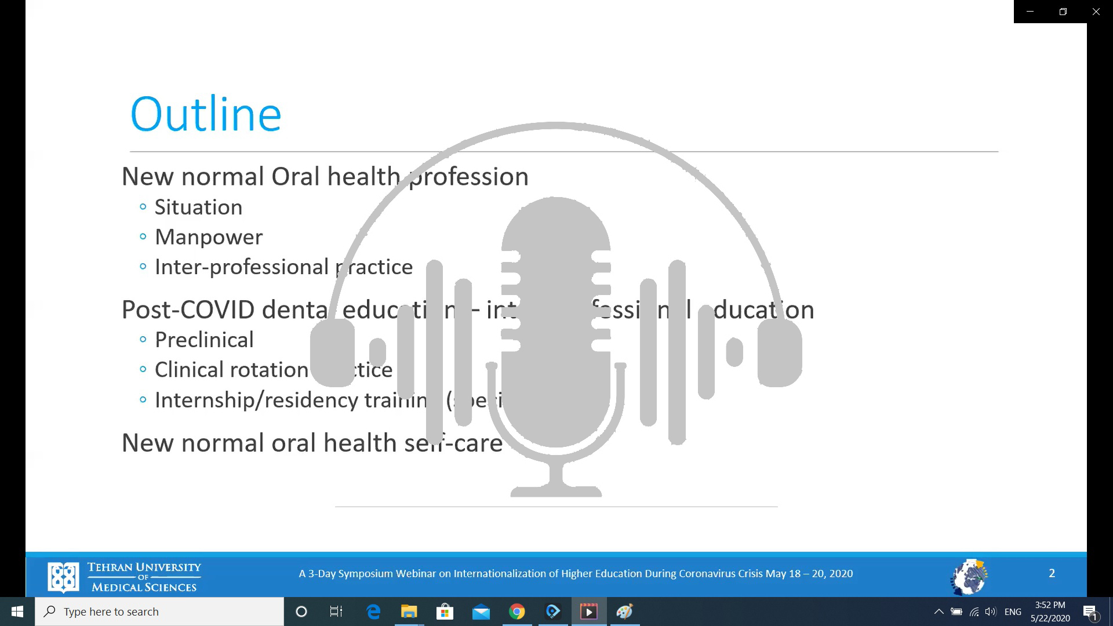Open Task View on taskbar

tap(336, 612)
